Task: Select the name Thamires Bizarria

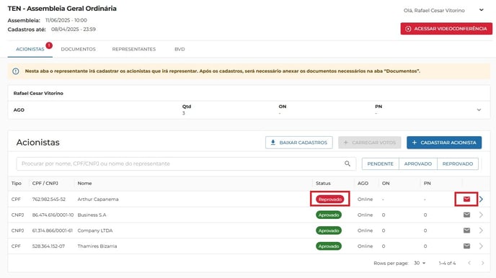Action: click(x=97, y=246)
